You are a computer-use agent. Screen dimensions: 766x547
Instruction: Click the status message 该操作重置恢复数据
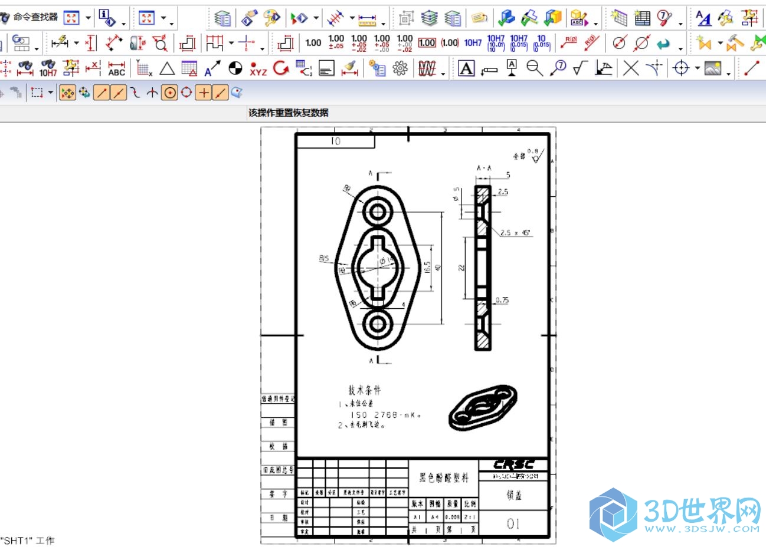click(x=289, y=113)
